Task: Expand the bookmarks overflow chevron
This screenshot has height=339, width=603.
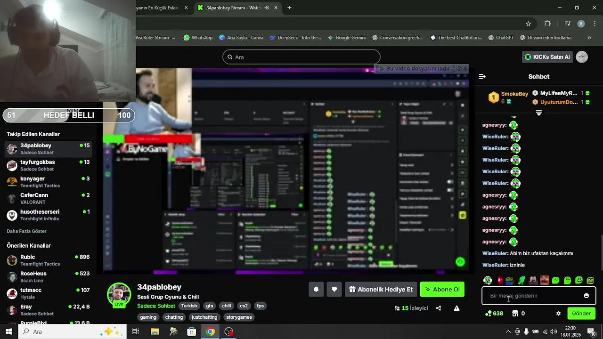Action: click(x=589, y=38)
